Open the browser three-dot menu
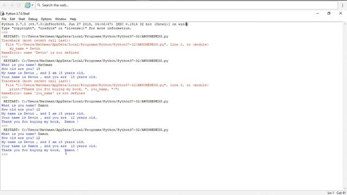The width and height of the screenshot is (347, 195). pos(342,5)
